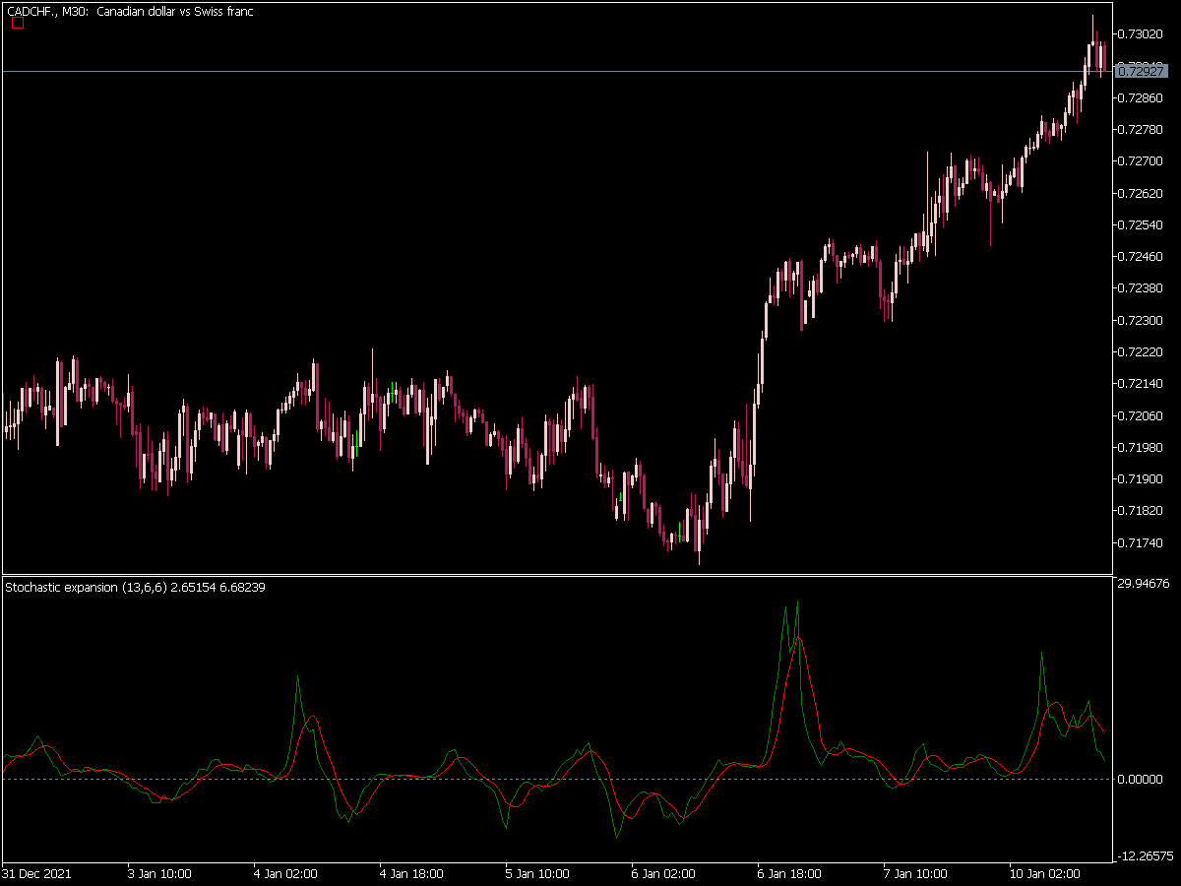This screenshot has height=886, width=1181.
Task: Click price scale value 0.72380
Action: pos(1142,288)
